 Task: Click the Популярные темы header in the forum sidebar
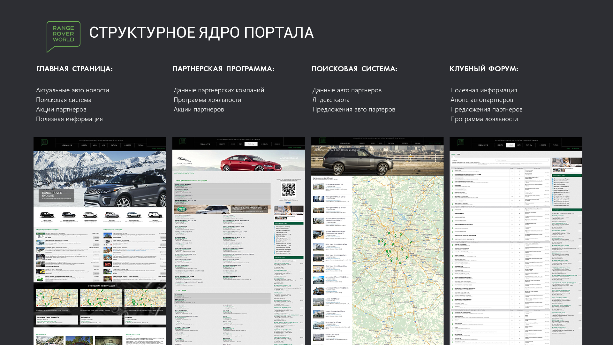(x=567, y=176)
